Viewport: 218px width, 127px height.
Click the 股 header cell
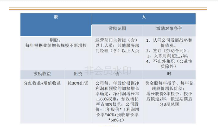point(56,25)
